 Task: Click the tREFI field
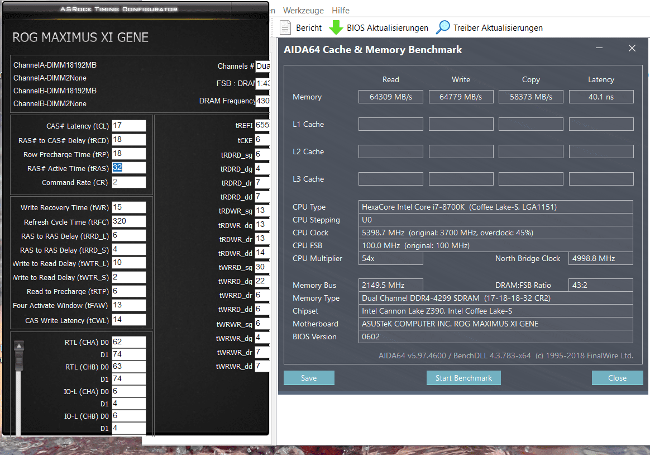[x=262, y=125]
